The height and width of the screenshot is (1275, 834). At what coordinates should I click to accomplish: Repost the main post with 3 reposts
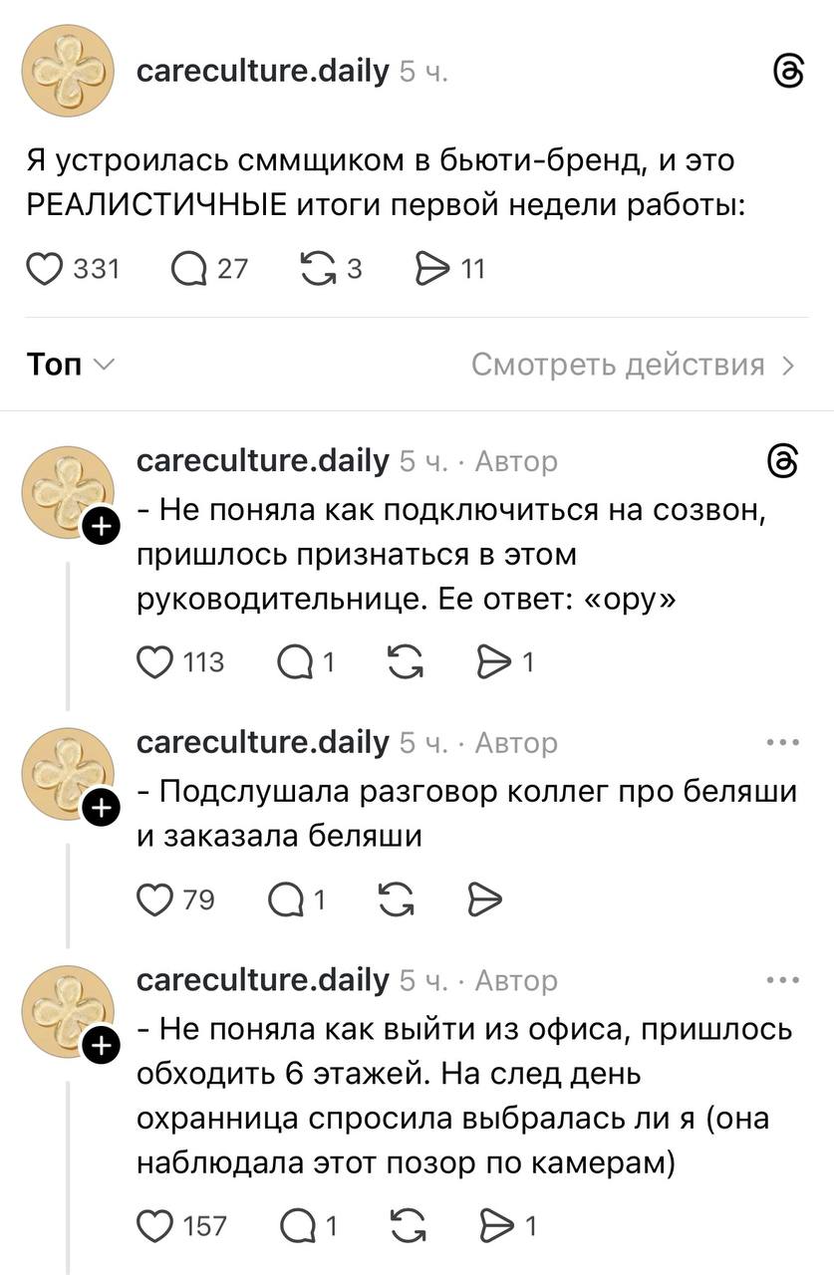click(320, 269)
